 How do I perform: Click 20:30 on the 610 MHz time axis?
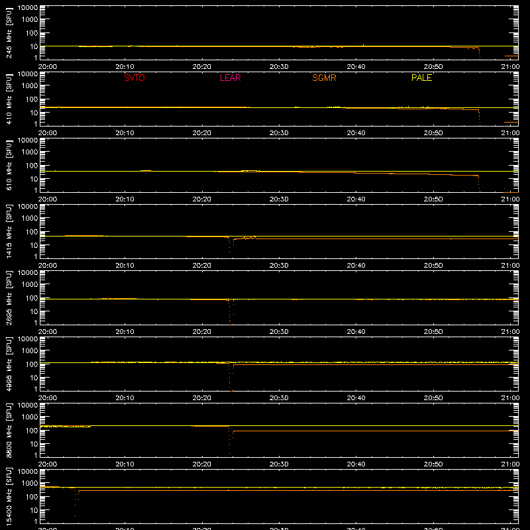(279, 199)
